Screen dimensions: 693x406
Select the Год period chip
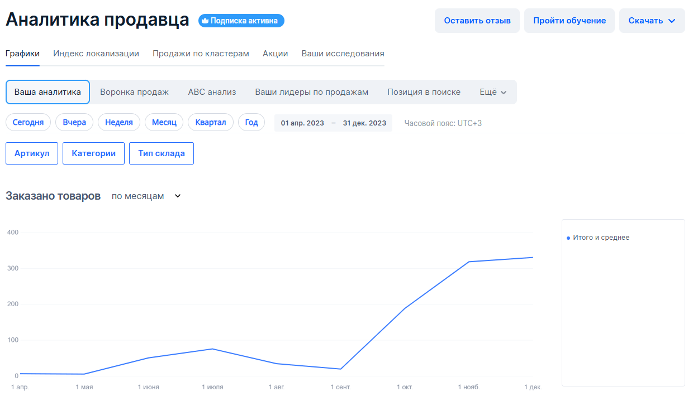tap(251, 123)
